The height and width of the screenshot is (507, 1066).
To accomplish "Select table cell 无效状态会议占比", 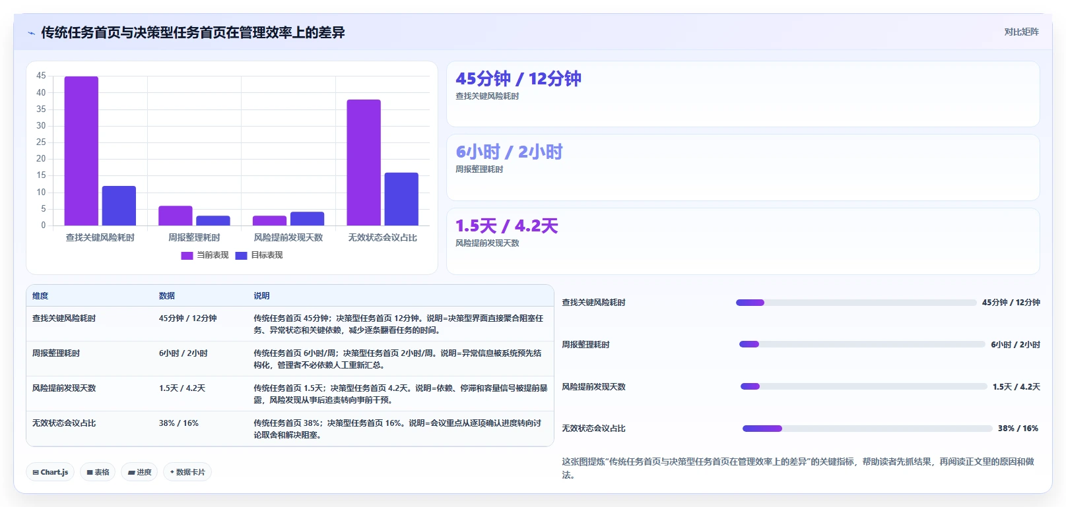I will tap(64, 423).
